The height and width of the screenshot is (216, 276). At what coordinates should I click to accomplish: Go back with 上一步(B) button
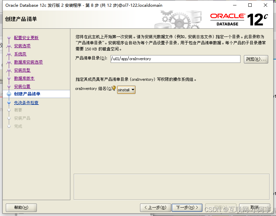click(x=156, y=208)
